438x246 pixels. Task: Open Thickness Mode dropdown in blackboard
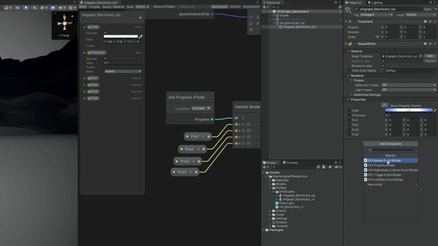123,71
